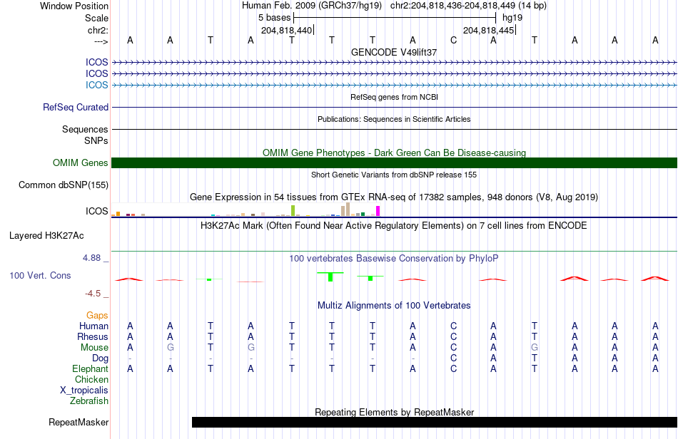This screenshot has width=678, height=439.
Task: Click the RefSeq Curated gene line
Action: [394, 107]
